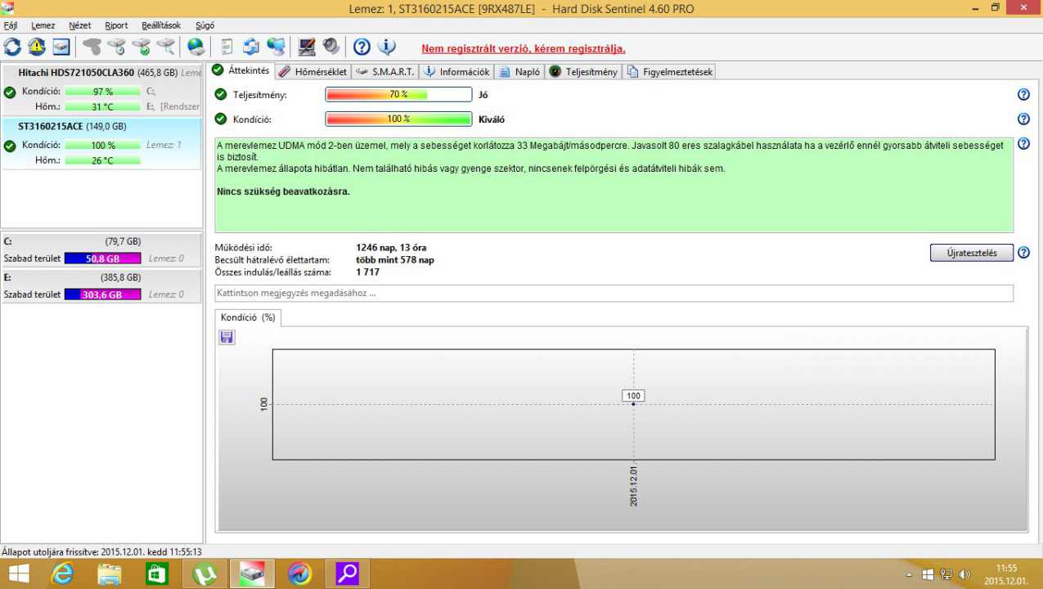The height and width of the screenshot is (589, 1043).
Task: Open the blue question mark help icon
Action: coord(362,47)
